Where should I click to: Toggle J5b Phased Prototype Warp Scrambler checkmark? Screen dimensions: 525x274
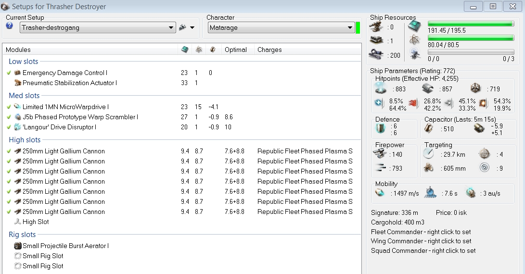pyautogui.click(x=9, y=117)
